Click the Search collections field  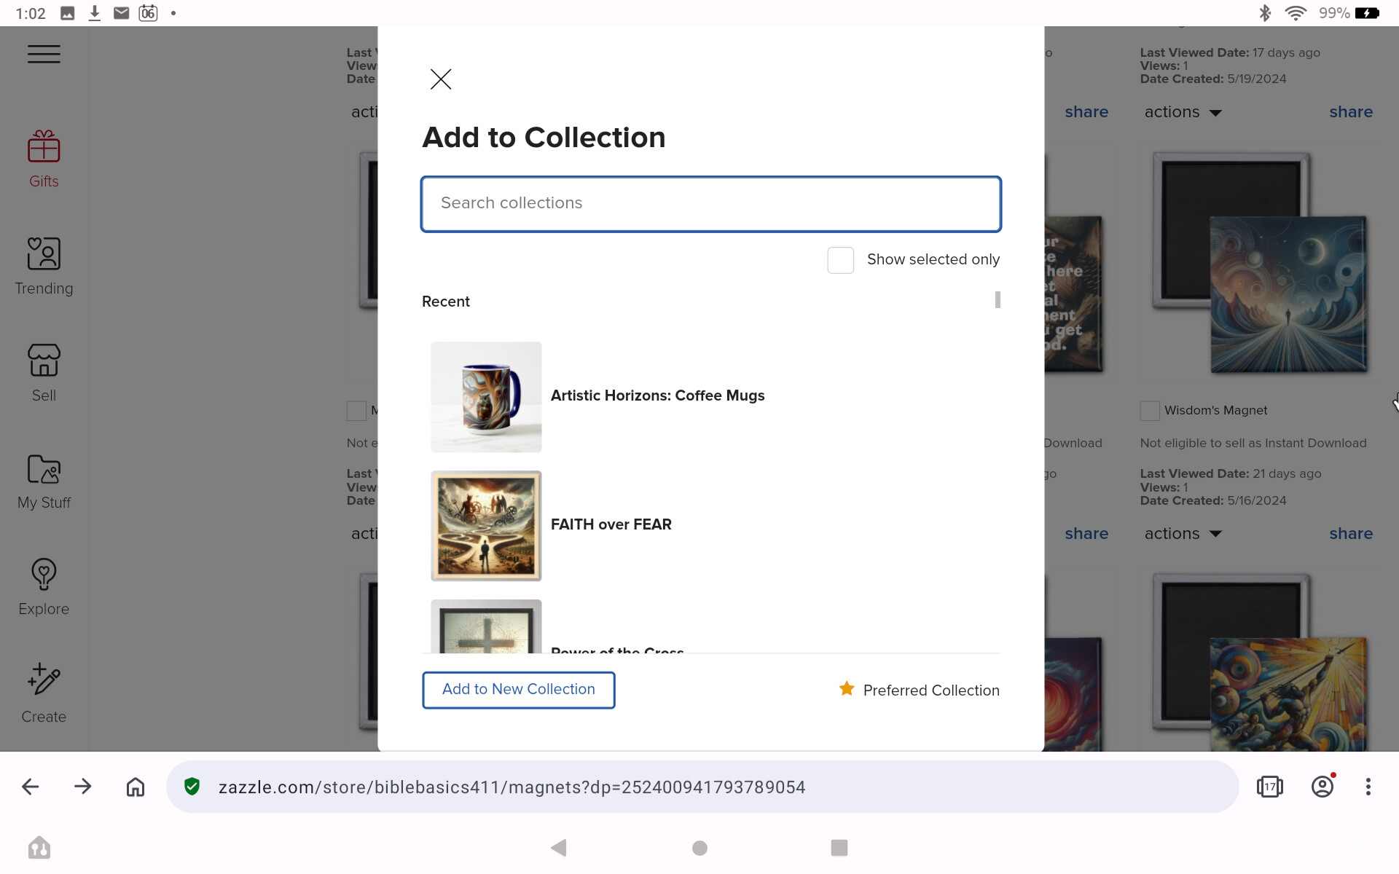click(x=710, y=204)
